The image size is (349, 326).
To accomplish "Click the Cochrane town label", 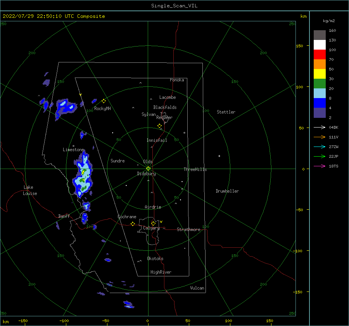I will tap(127, 217).
